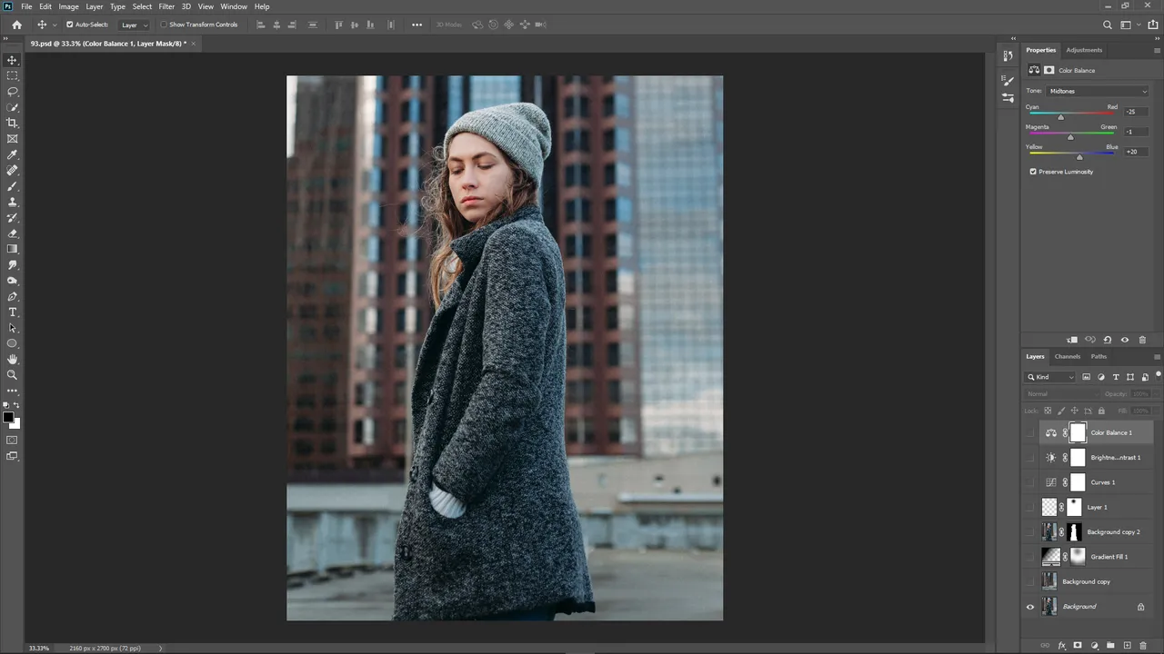The image size is (1164, 654).
Task: Click the Cyan-Red value field
Action: pyautogui.click(x=1136, y=112)
